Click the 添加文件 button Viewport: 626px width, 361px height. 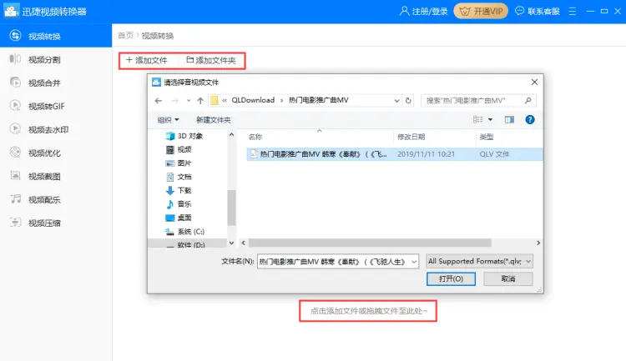[147, 60]
